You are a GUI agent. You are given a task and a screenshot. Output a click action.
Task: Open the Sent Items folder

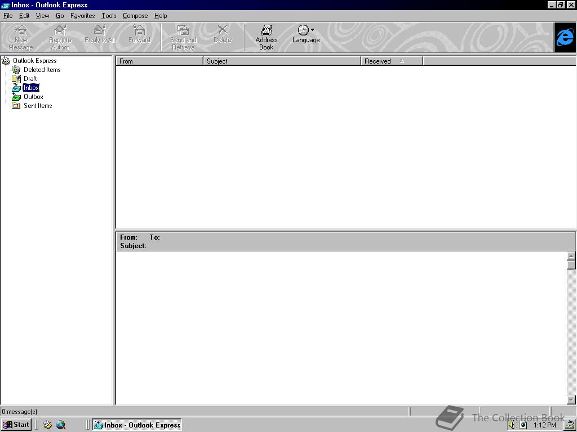[38, 106]
